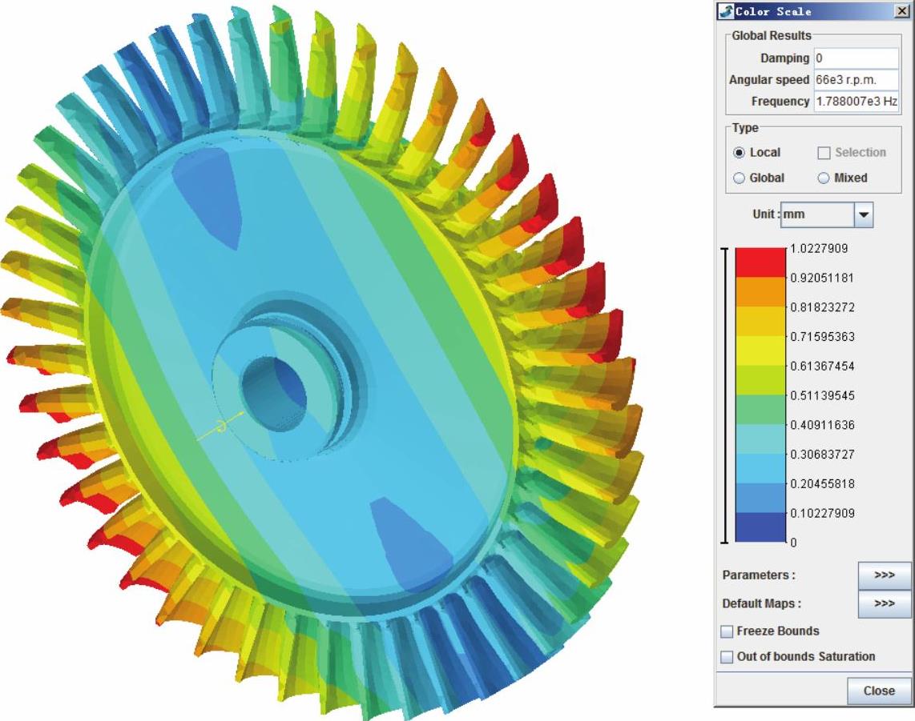
Task: Open the Unit dropdown arrow
Action: [x=863, y=214]
